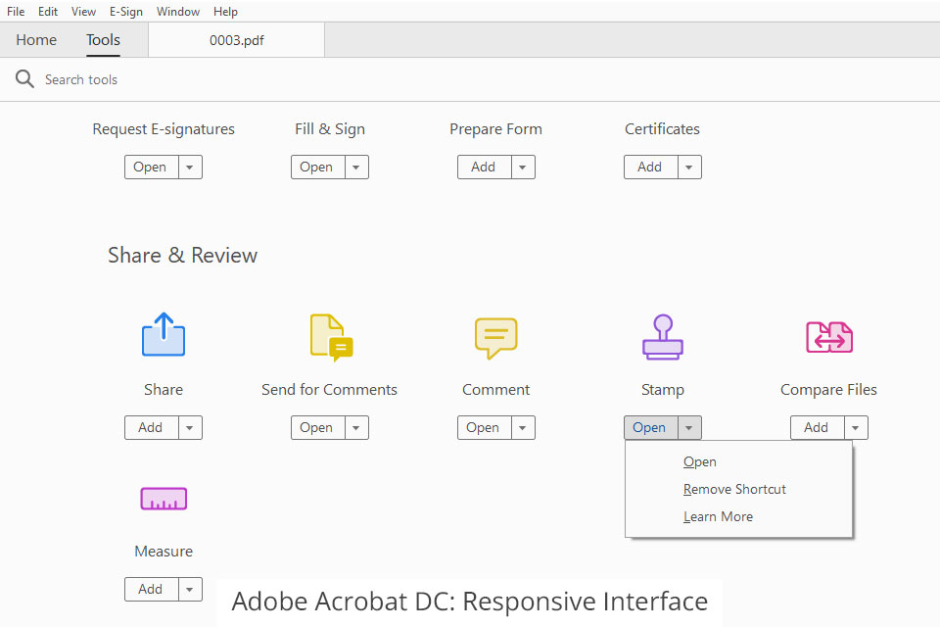Add the Certificates tool
Viewport: 940px width, 627px height.
pyautogui.click(x=651, y=168)
